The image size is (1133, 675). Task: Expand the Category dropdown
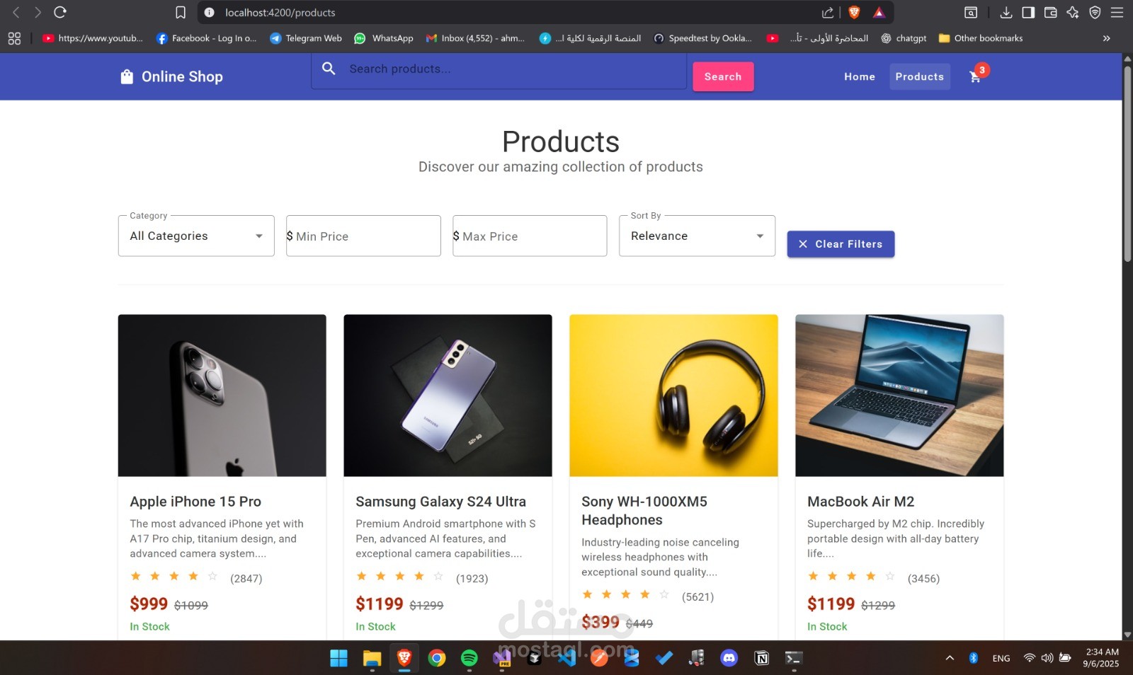(x=196, y=236)
